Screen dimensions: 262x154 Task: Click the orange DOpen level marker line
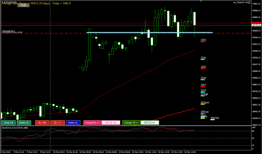click(x=202, y=104)
